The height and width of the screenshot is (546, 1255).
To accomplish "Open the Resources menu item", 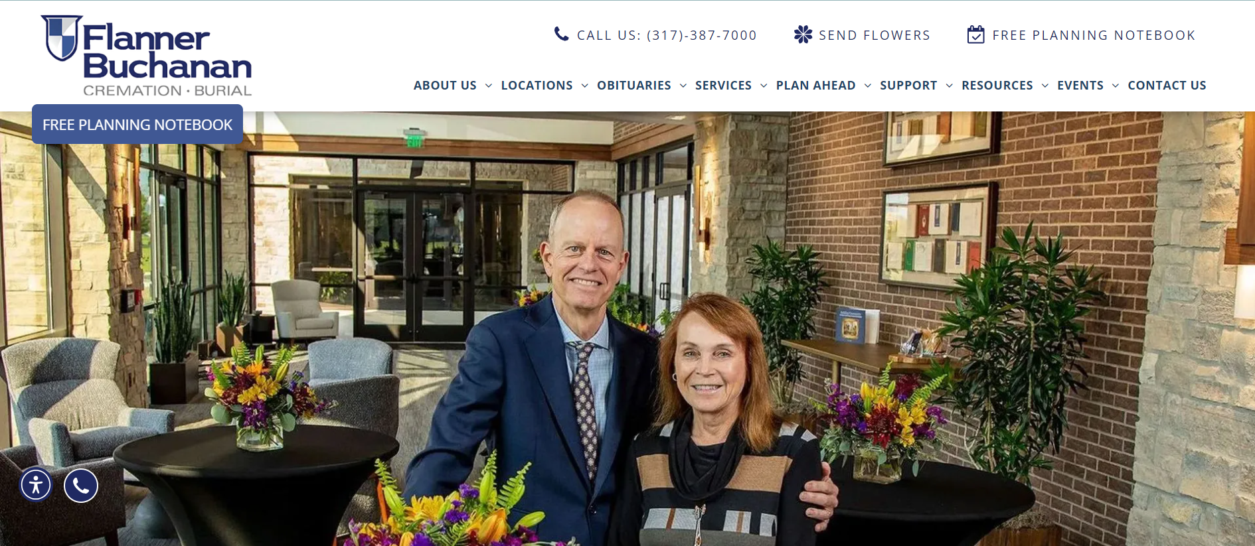I will (997, 86).
